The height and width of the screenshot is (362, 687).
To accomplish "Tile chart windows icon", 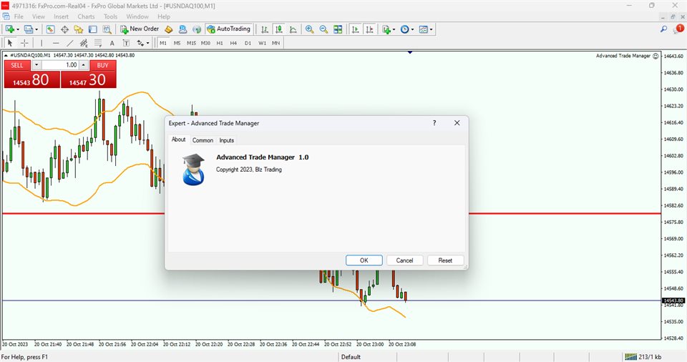I will (x=338, y=29).
